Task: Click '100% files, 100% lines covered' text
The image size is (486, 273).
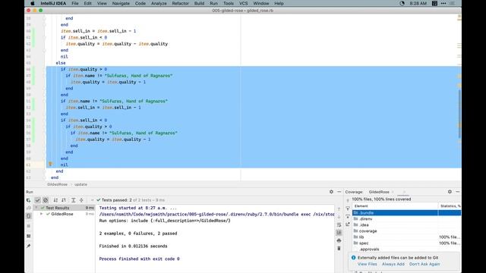Action: 381,199
